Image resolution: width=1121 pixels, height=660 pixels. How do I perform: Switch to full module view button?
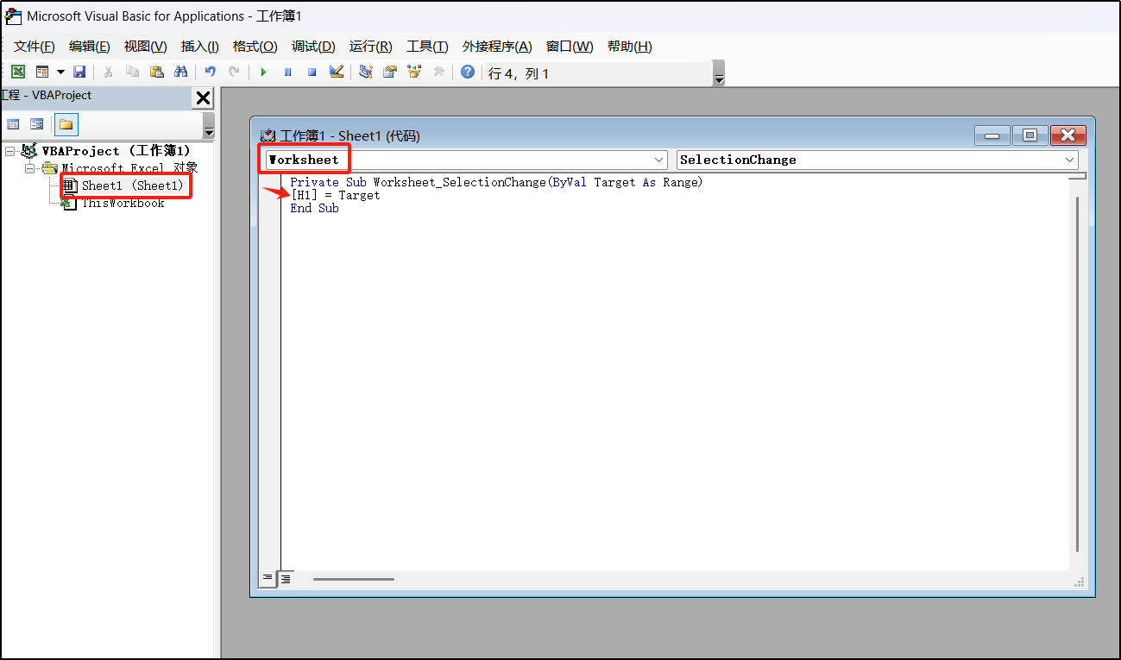(286, 578)
